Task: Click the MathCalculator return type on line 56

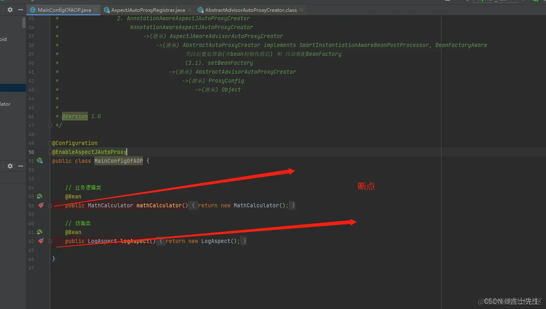Action: [111, 205]
